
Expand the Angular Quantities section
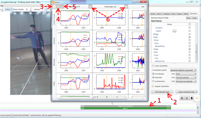point(153,86)
